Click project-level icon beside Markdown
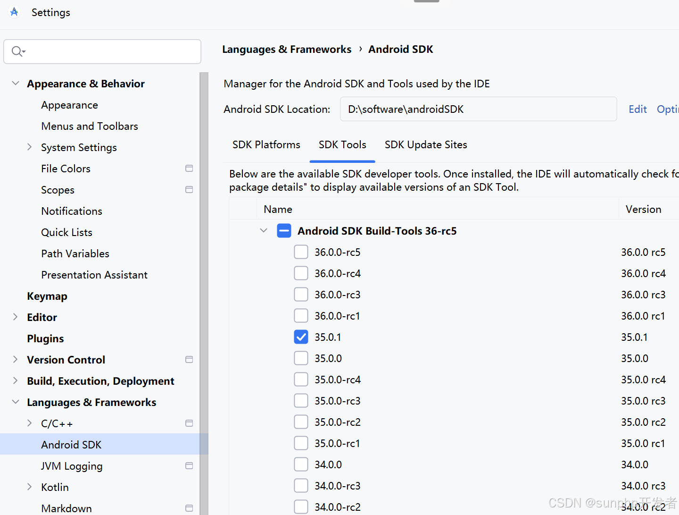 tap(189, 508)
